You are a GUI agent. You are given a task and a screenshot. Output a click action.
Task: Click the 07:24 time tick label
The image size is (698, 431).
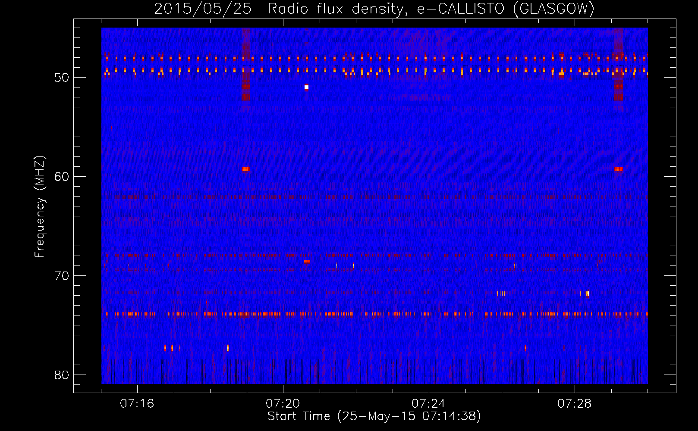point(429,403)
